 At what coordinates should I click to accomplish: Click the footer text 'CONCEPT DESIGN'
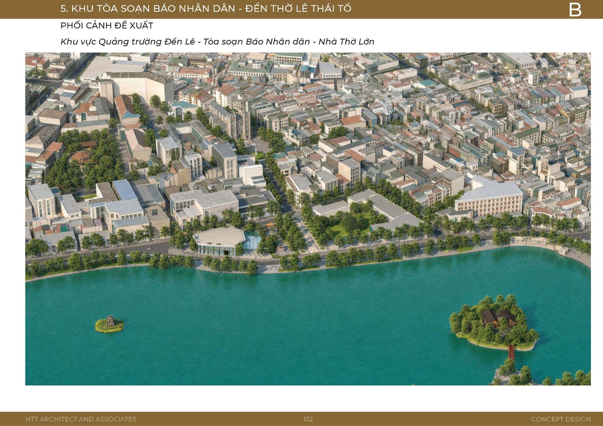pyautogui.click(x=561, y=419)
